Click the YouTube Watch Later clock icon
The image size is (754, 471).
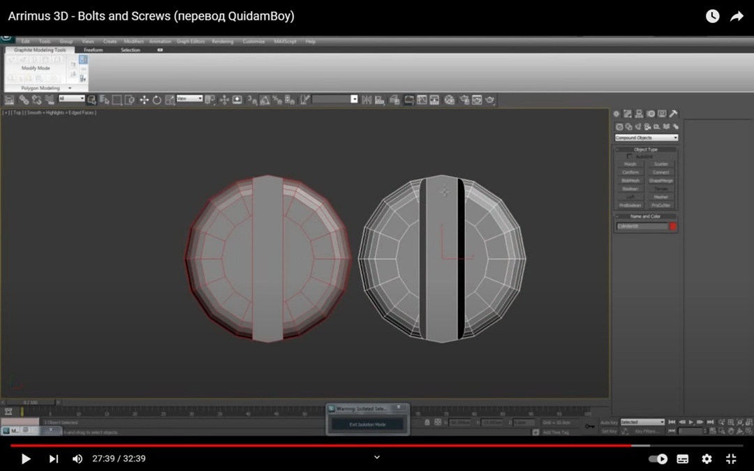pos(712,16)
